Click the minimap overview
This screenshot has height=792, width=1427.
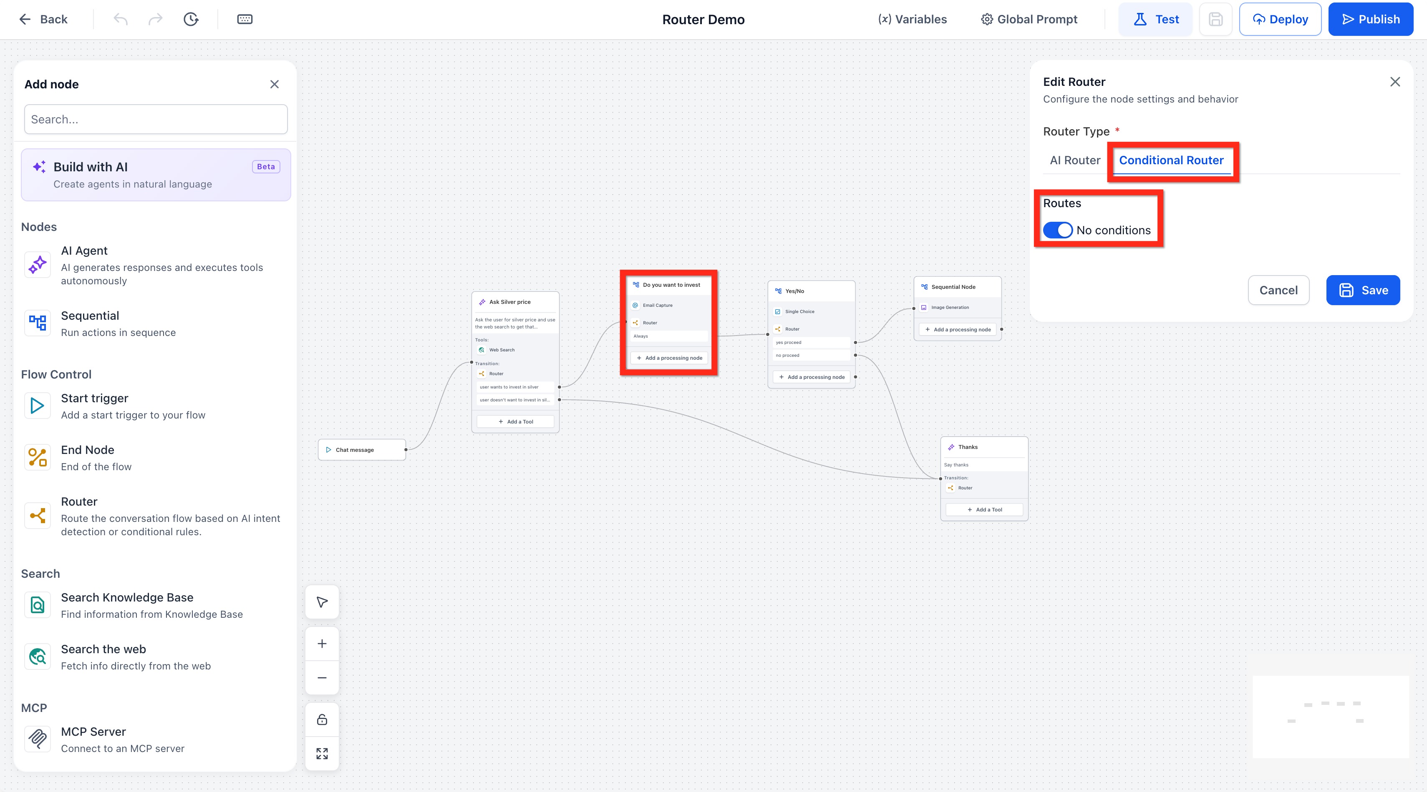pos(1330,716)
